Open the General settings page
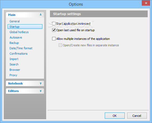Screen dimensions: 152x123 [15, 21]
